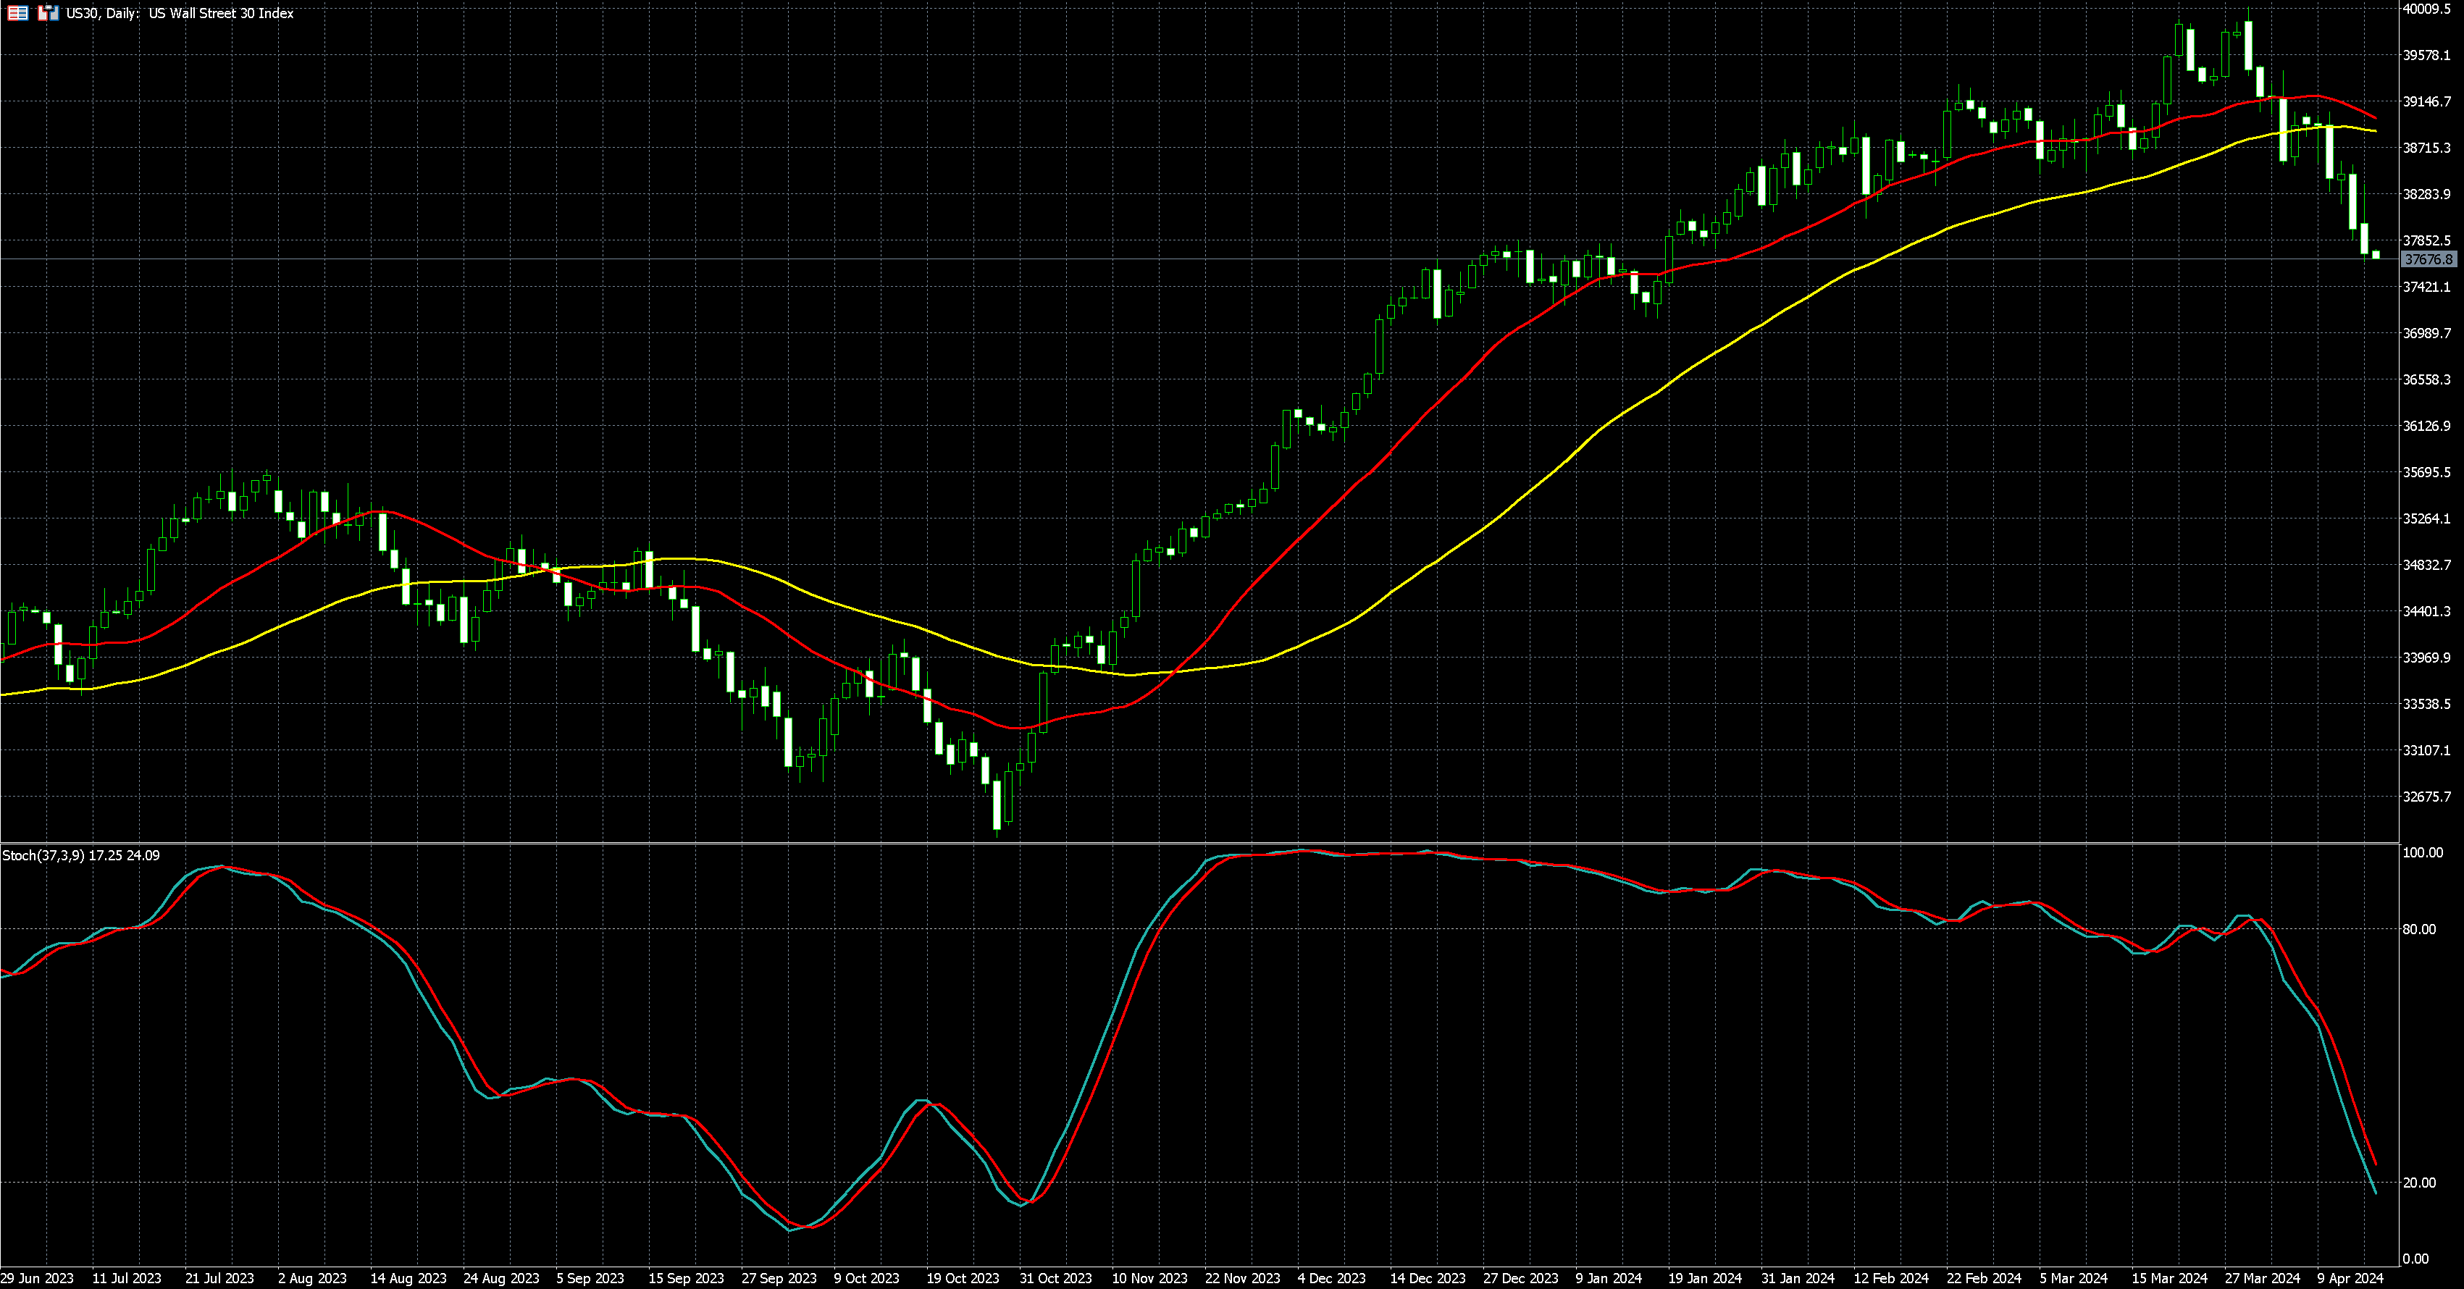Select the 29 Jun 2023 date label
This screenshot has width=2464, height=1289.
[36, 1277]
